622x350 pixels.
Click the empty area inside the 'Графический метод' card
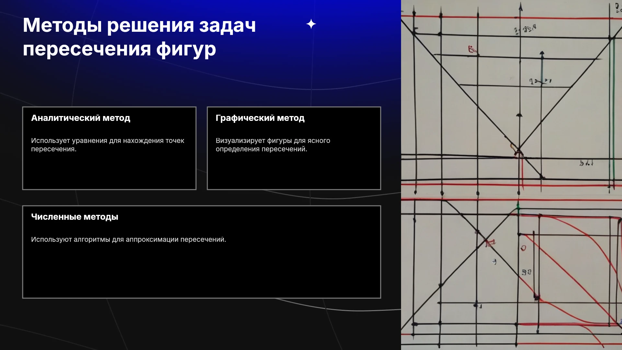294,172
